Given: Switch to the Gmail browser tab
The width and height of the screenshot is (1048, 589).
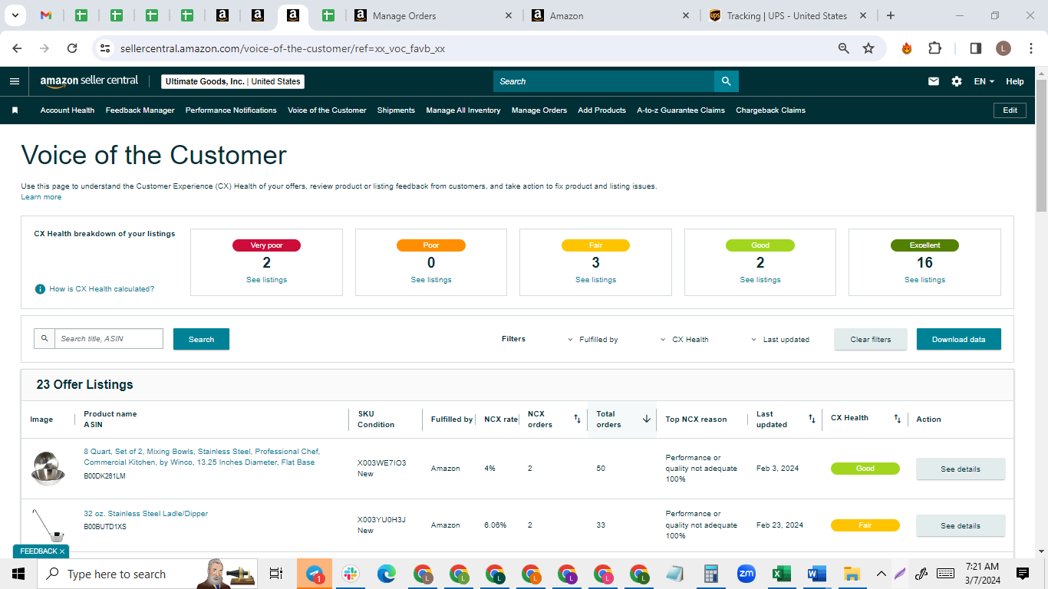Looking at the screenshot, I should pos(46,15).
